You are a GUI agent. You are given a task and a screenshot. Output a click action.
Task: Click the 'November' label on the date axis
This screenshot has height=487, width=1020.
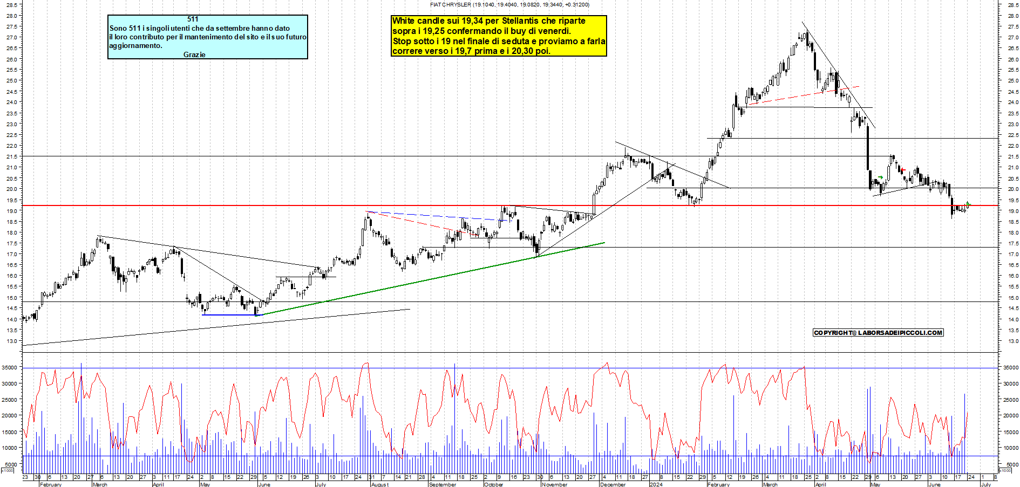(x=555, y=484)
